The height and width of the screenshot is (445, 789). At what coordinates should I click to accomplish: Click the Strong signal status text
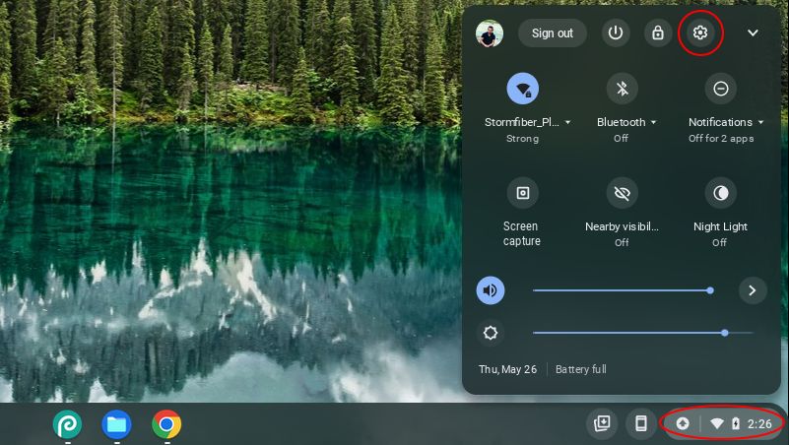(522, 138)
